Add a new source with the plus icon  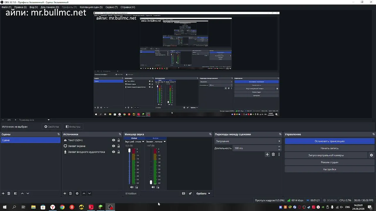[65, 193]
